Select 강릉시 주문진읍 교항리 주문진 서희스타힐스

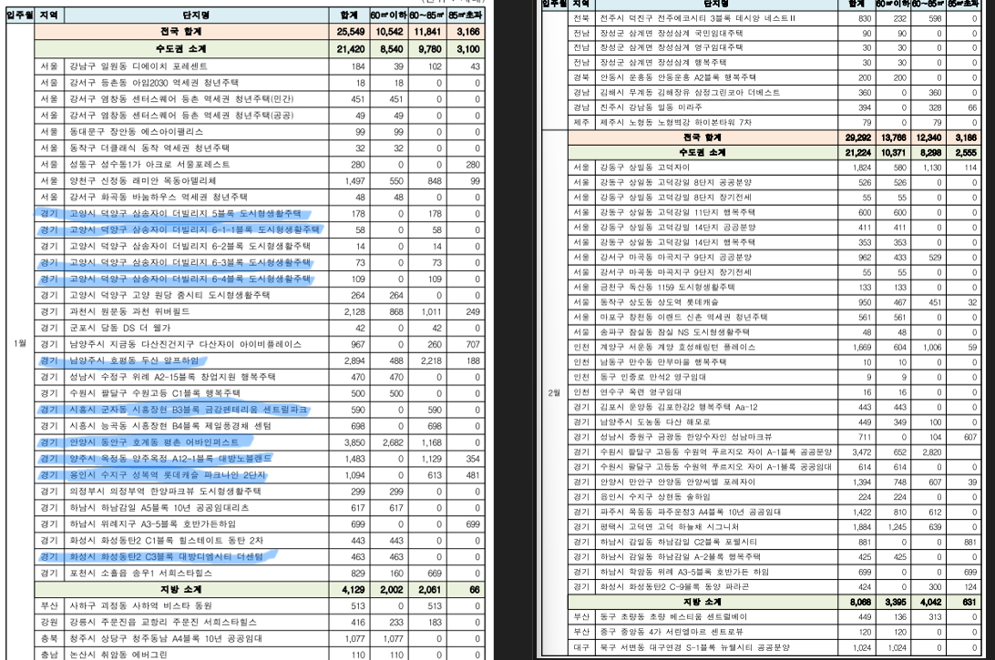click(163, 623)
